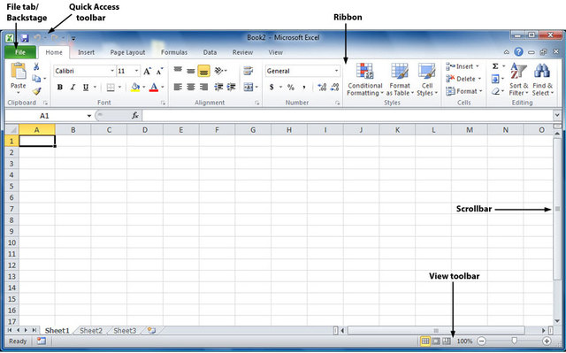The height and width of the screenshot is (353, 566).
Task: Apply Percent Style icon
Action: (x=291, y=87)
